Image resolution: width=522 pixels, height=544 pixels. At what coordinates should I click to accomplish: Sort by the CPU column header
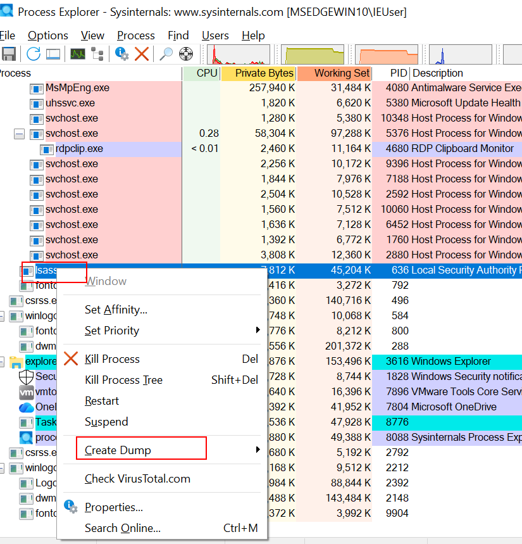coord(201,73)
